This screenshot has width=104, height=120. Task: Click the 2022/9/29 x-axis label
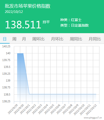pyautogui.click(x=13, y=109)
